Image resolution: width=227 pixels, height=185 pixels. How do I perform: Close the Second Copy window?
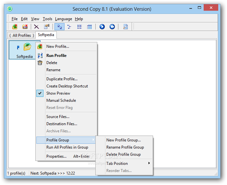(x=211, y=7)
